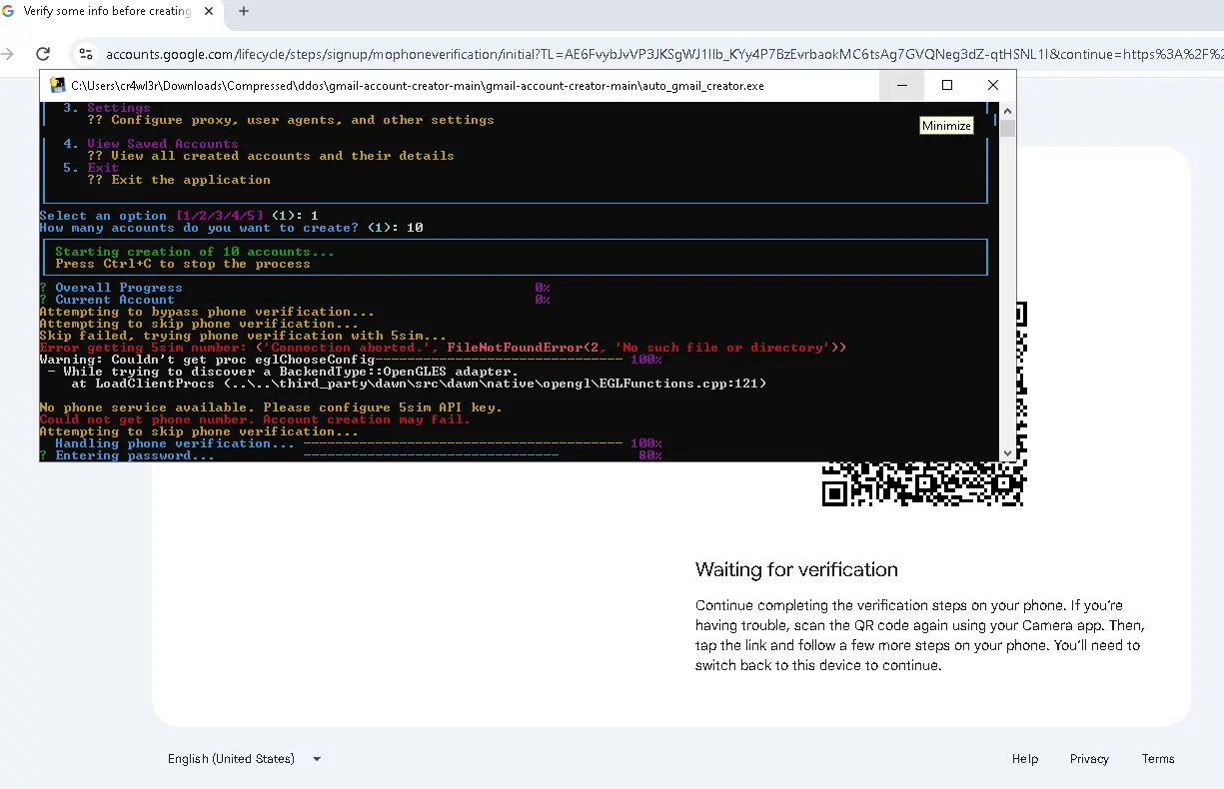The height and width of the screenshot is (789, 1224).
Task: Click the 'Attempting to bypass phone verification...' line
Action: (207, 312)
